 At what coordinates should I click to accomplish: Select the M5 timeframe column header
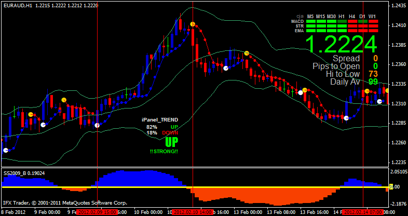pos(310,17)
